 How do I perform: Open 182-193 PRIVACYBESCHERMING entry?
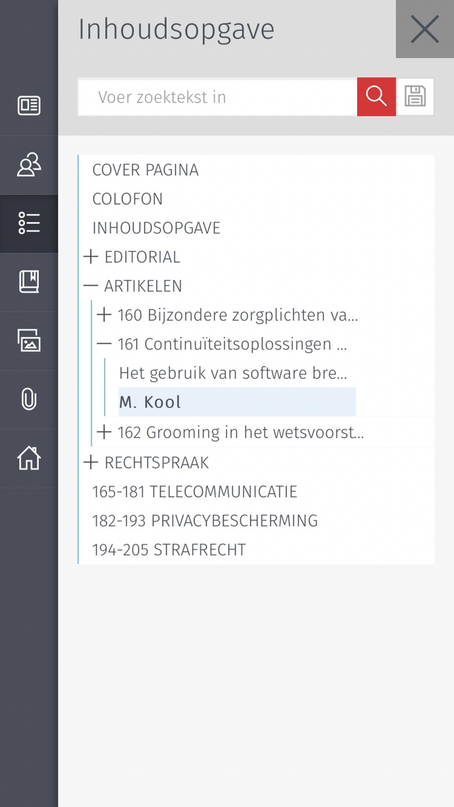(205, 521)
